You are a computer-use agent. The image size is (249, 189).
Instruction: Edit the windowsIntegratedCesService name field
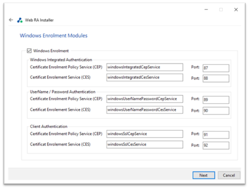point(145,77)
